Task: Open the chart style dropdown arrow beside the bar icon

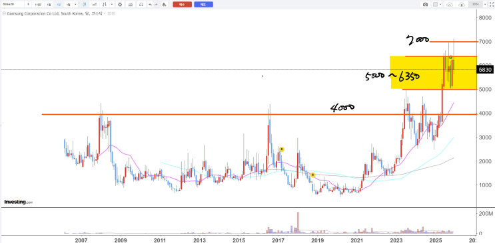Action: tap(112, 5)
